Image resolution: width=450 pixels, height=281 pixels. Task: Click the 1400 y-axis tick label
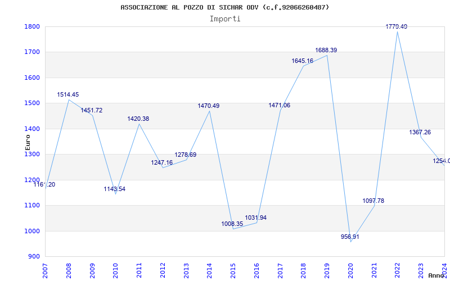point(32,129)
